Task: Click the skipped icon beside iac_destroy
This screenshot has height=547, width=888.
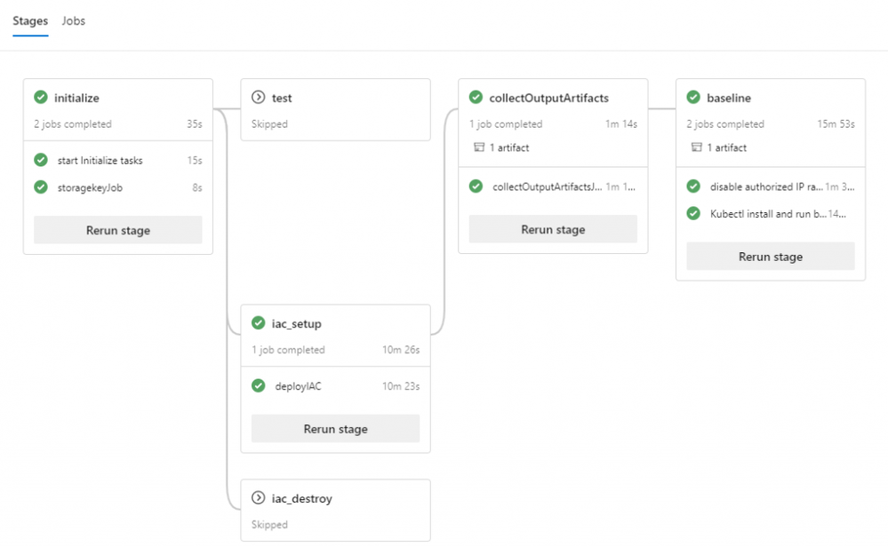Action: (259, 498)
